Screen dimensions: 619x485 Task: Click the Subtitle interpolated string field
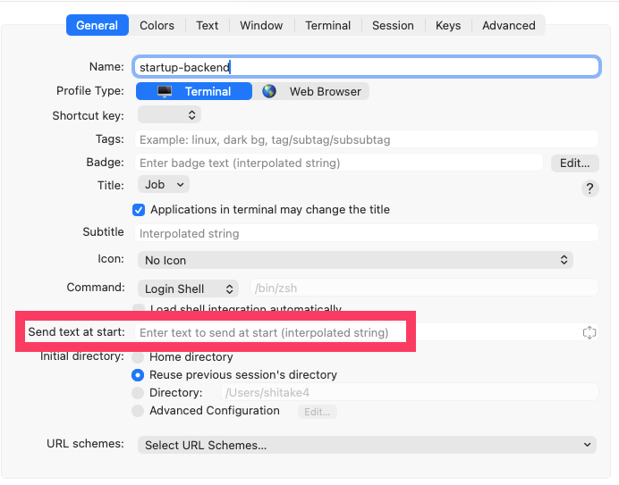point(367,233)
